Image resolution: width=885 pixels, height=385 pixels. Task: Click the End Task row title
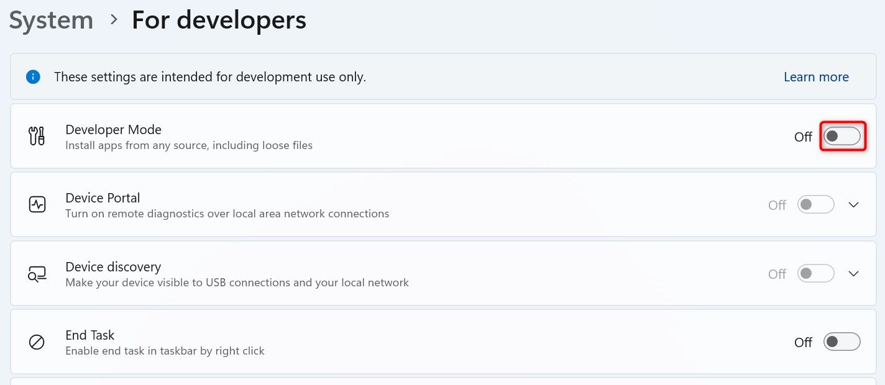(90, 335)
